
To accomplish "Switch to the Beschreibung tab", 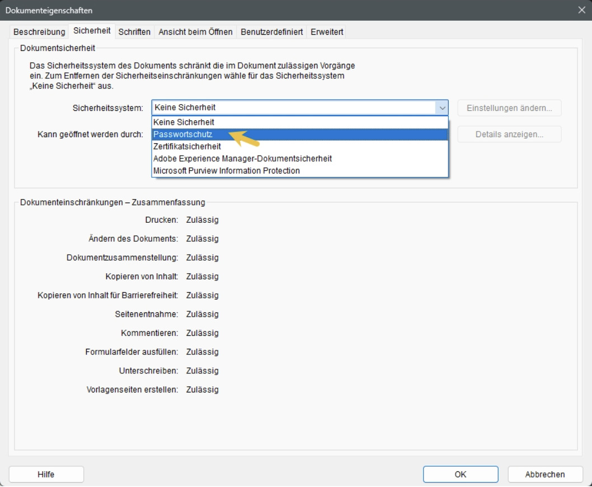I will (x=39, y=32).
